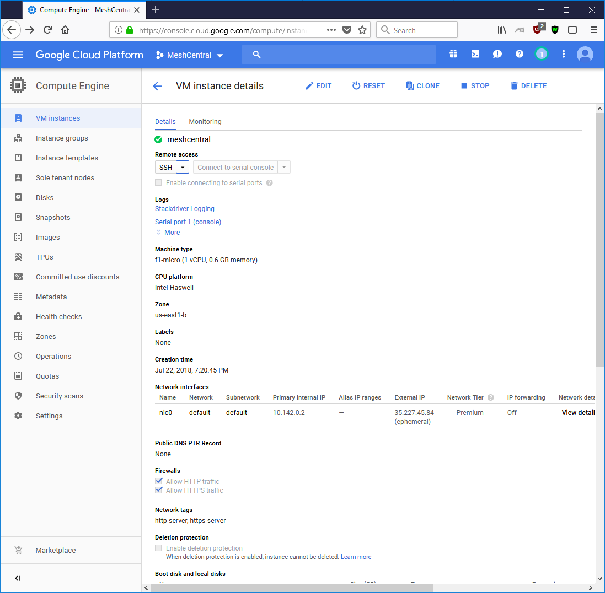Screen dimensions: 605x593
Task: Open Settings in the sidebar
Action: pyautogui.click(x=71, y=416)
